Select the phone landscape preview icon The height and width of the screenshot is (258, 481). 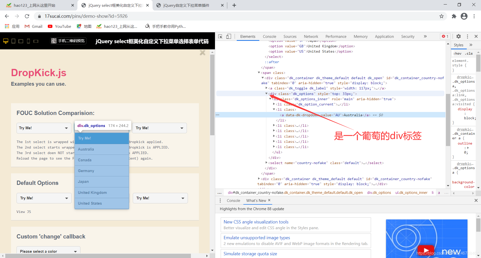[36, 41]
